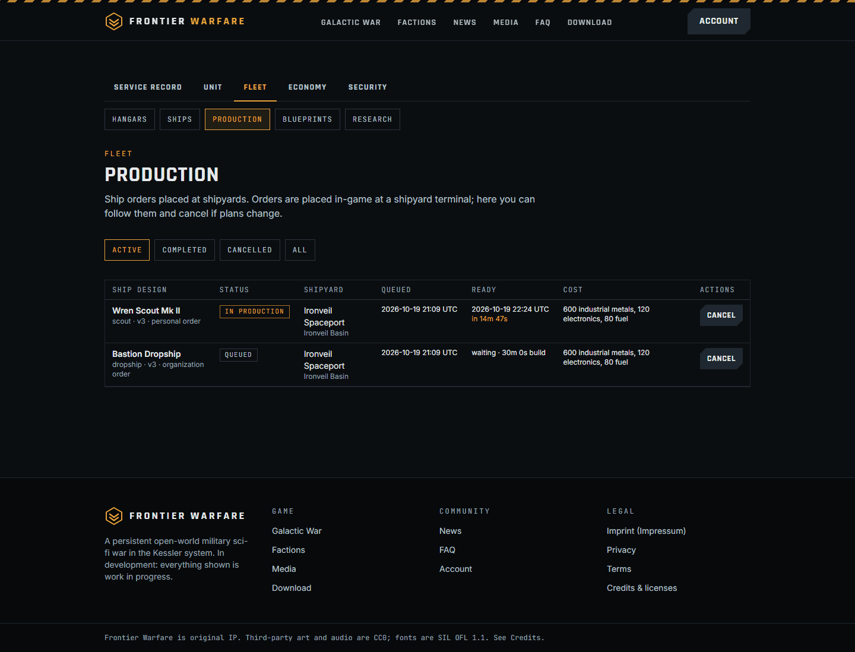Go to News in top navigation

point(465,23)
